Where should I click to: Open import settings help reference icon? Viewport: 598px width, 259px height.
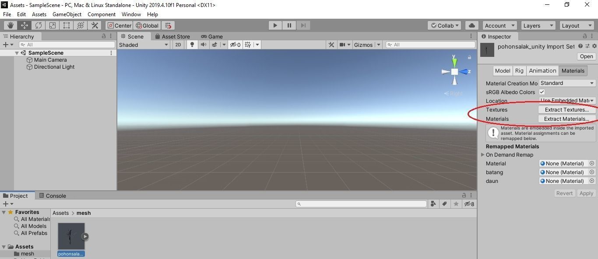tap(580, 46)
